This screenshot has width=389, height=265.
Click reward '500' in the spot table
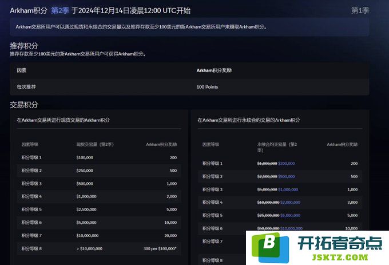coord(173,171)
